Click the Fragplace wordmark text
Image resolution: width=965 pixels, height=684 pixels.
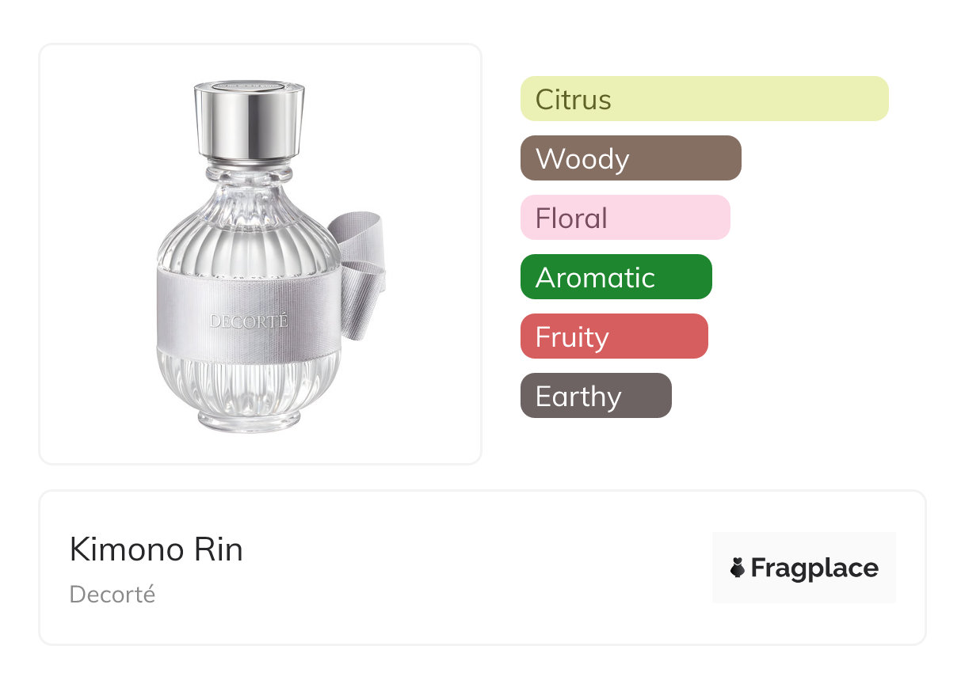point(814,568)
